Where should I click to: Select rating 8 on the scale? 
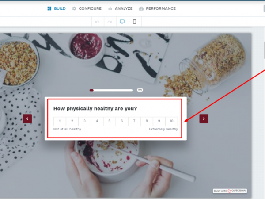point(147,121)
